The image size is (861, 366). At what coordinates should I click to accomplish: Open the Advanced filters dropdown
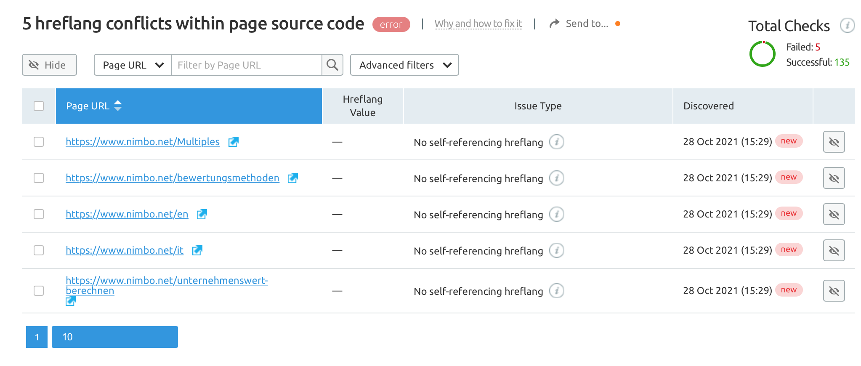coord(404,65)
